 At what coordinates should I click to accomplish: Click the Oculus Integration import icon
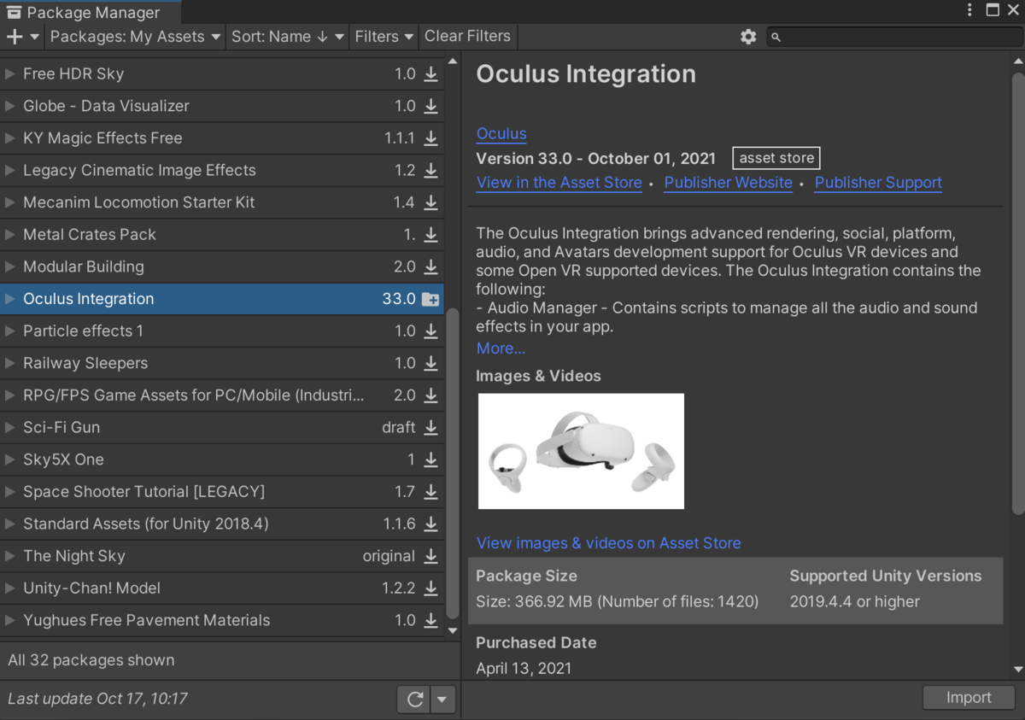point(430,300)
